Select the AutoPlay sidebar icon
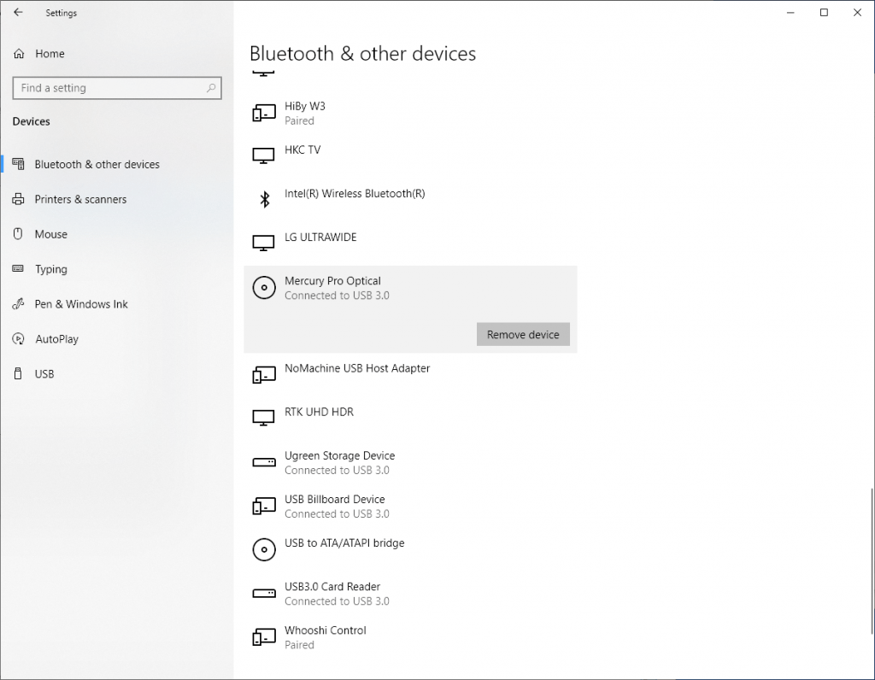This screenshot has width=875, height=680. (19, 338)
